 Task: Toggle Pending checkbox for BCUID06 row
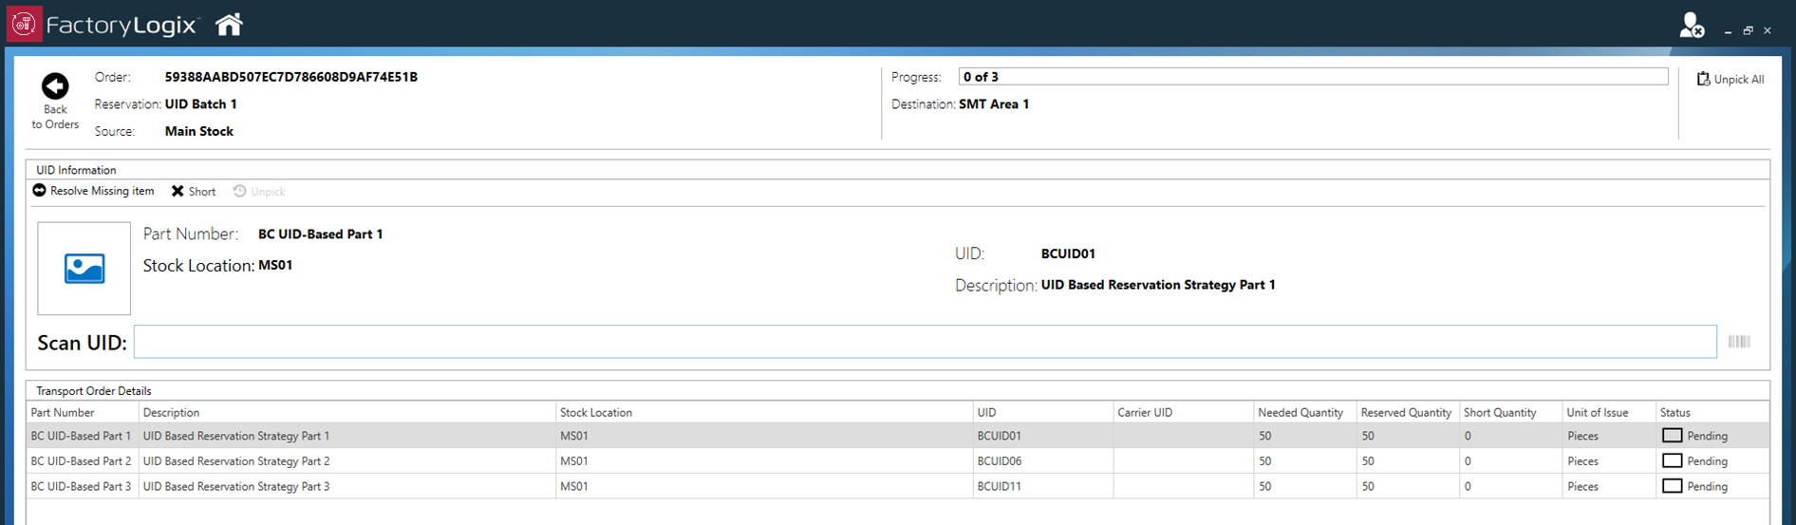tap(1672, 461)
